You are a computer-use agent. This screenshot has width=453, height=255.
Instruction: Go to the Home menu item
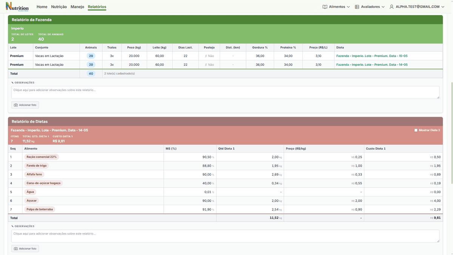(x=42, y=7)
